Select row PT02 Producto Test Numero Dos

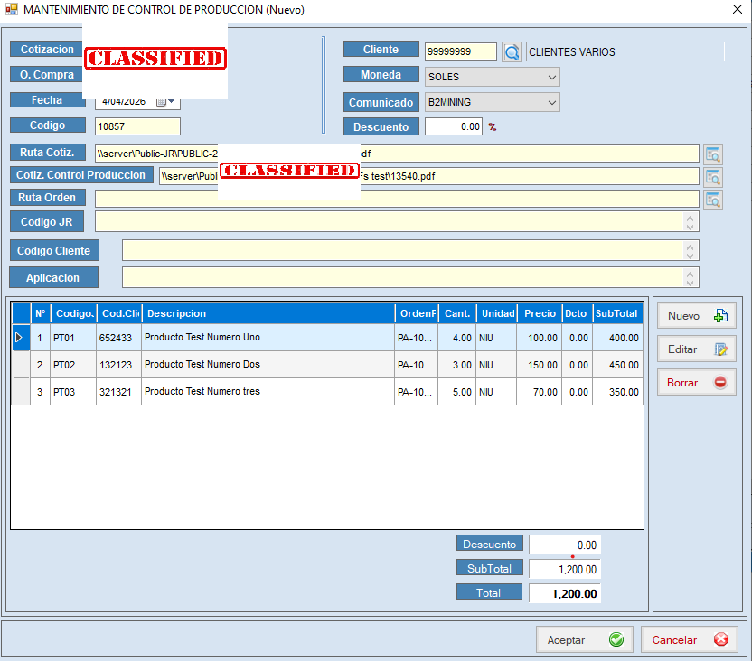[x=267, y=365]
